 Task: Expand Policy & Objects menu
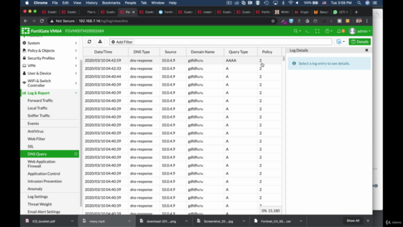(x=50, y=50)
